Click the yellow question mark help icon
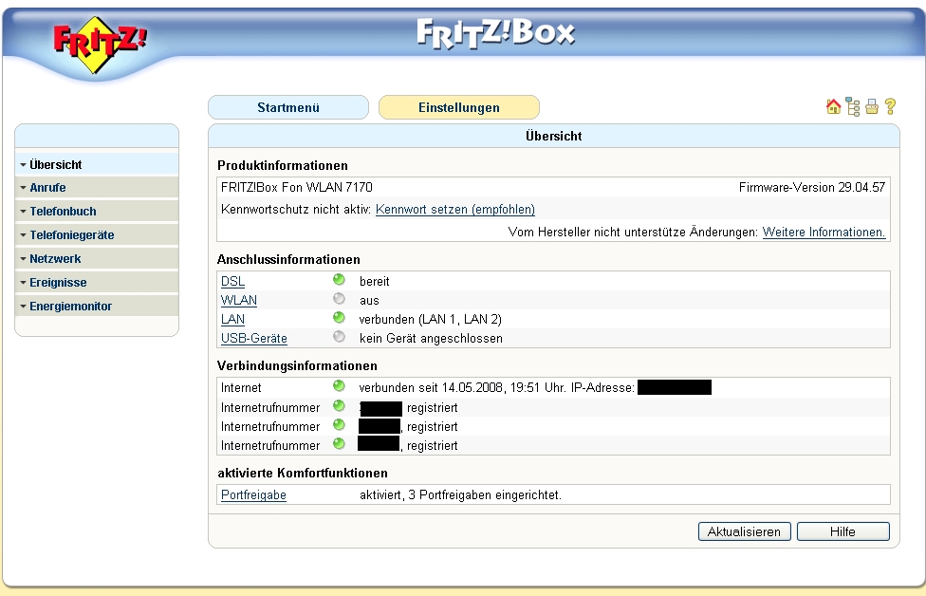Screen dimensions: 926x596 coord(890,107)
